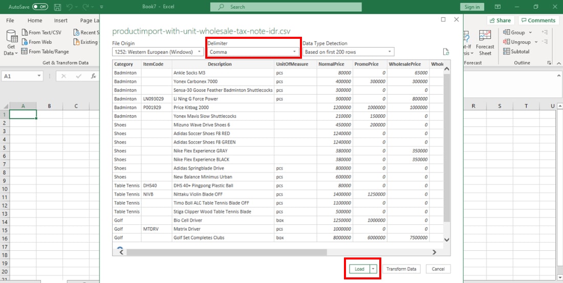The image size is (563, 283).
Task: Click the Search box in title bar
Action: [286, 7]
